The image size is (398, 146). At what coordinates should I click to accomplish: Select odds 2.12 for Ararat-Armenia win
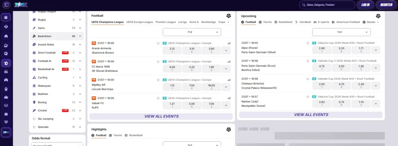click(x=172, y=50)
